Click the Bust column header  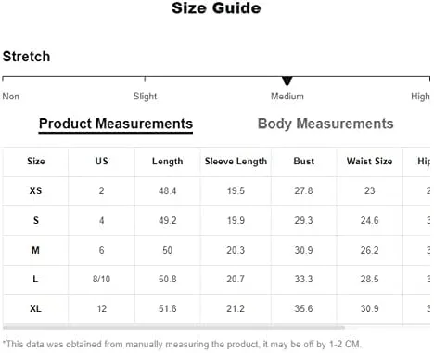coord(304,161)
